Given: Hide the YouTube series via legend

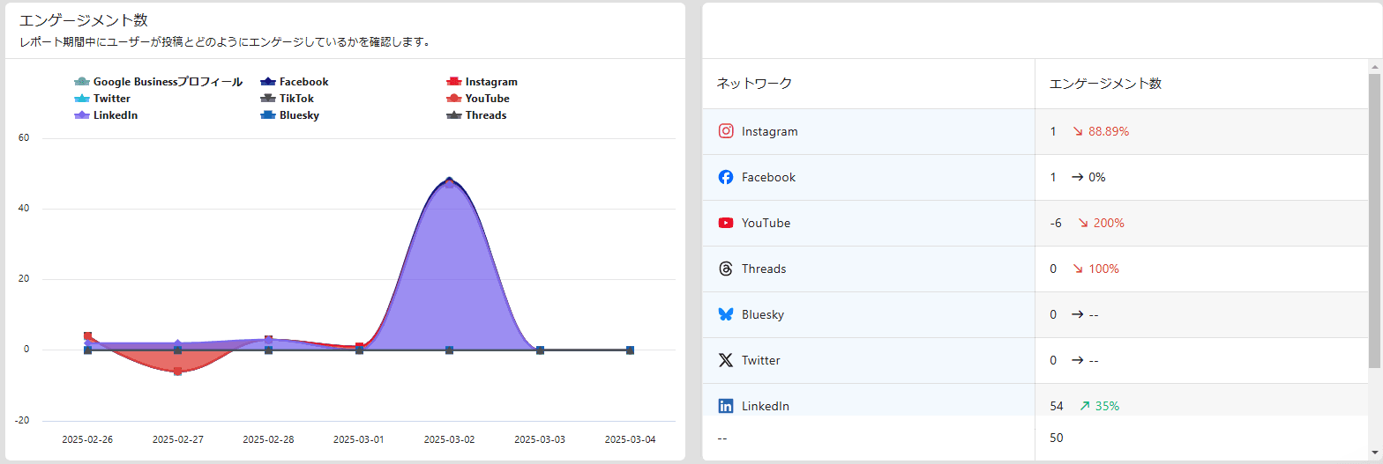Looking at the screenshot, I should pyautogui.click(x=478, y=99).
